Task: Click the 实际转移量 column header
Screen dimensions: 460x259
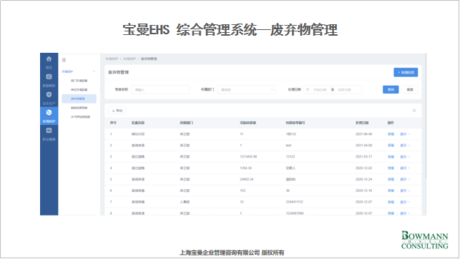Action: [x=248, y=123]
